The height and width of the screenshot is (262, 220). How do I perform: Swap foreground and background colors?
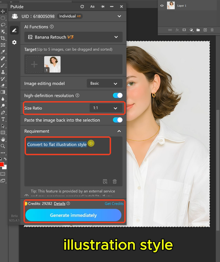click(5, 159)
